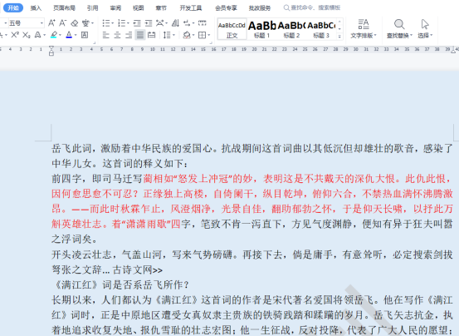The width and height of the screenshot is (459, 336).
Task: Click the character border icon
Action: tap(85, 35)
